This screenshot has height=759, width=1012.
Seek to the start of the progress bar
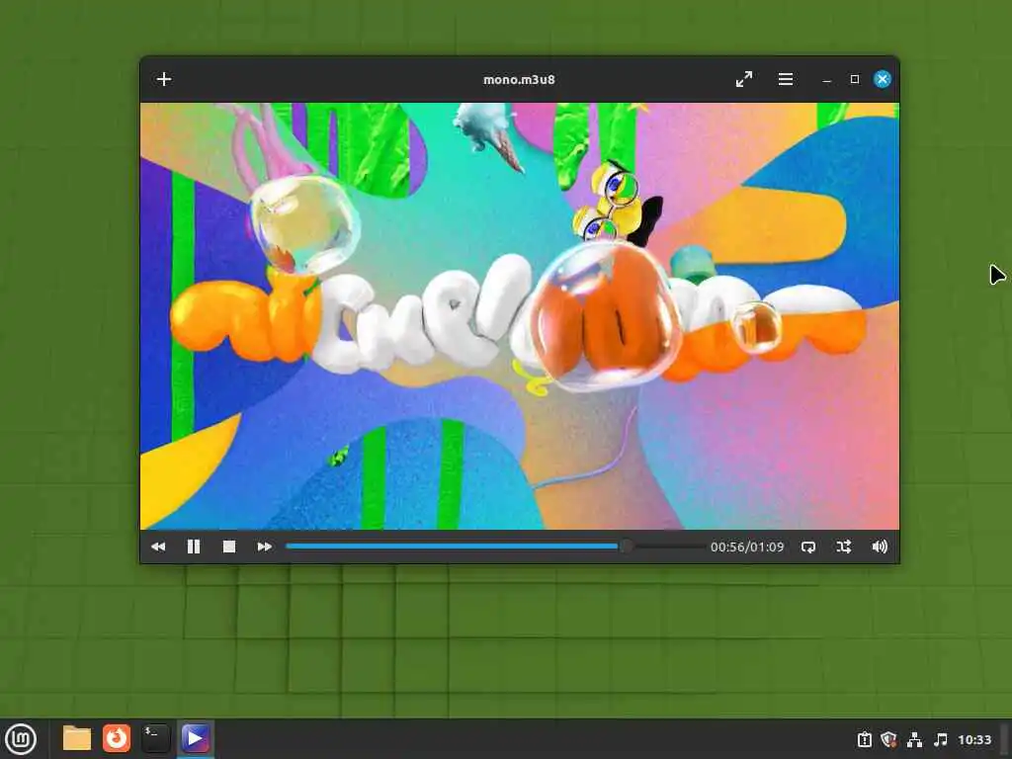[288, 547]
